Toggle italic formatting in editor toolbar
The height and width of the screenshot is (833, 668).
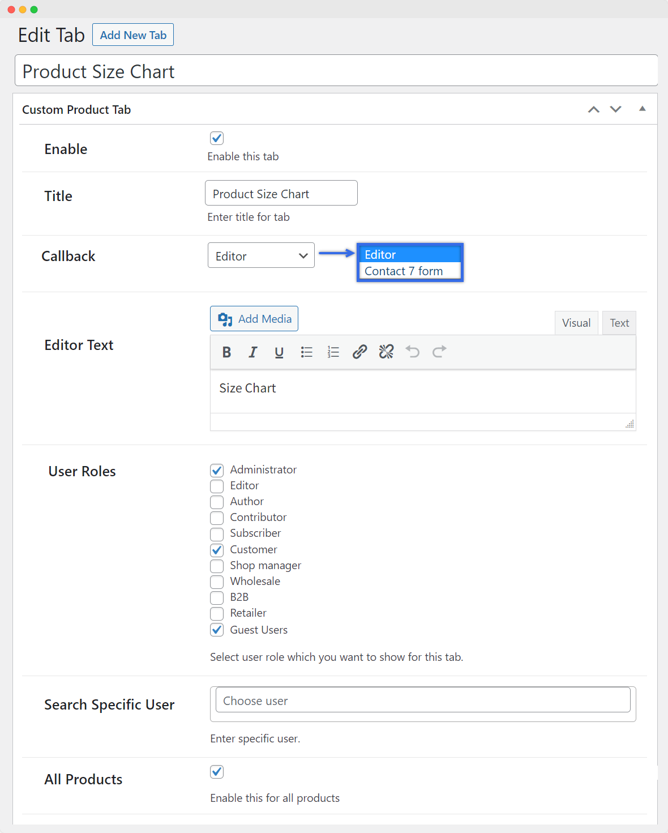point(252,352)
